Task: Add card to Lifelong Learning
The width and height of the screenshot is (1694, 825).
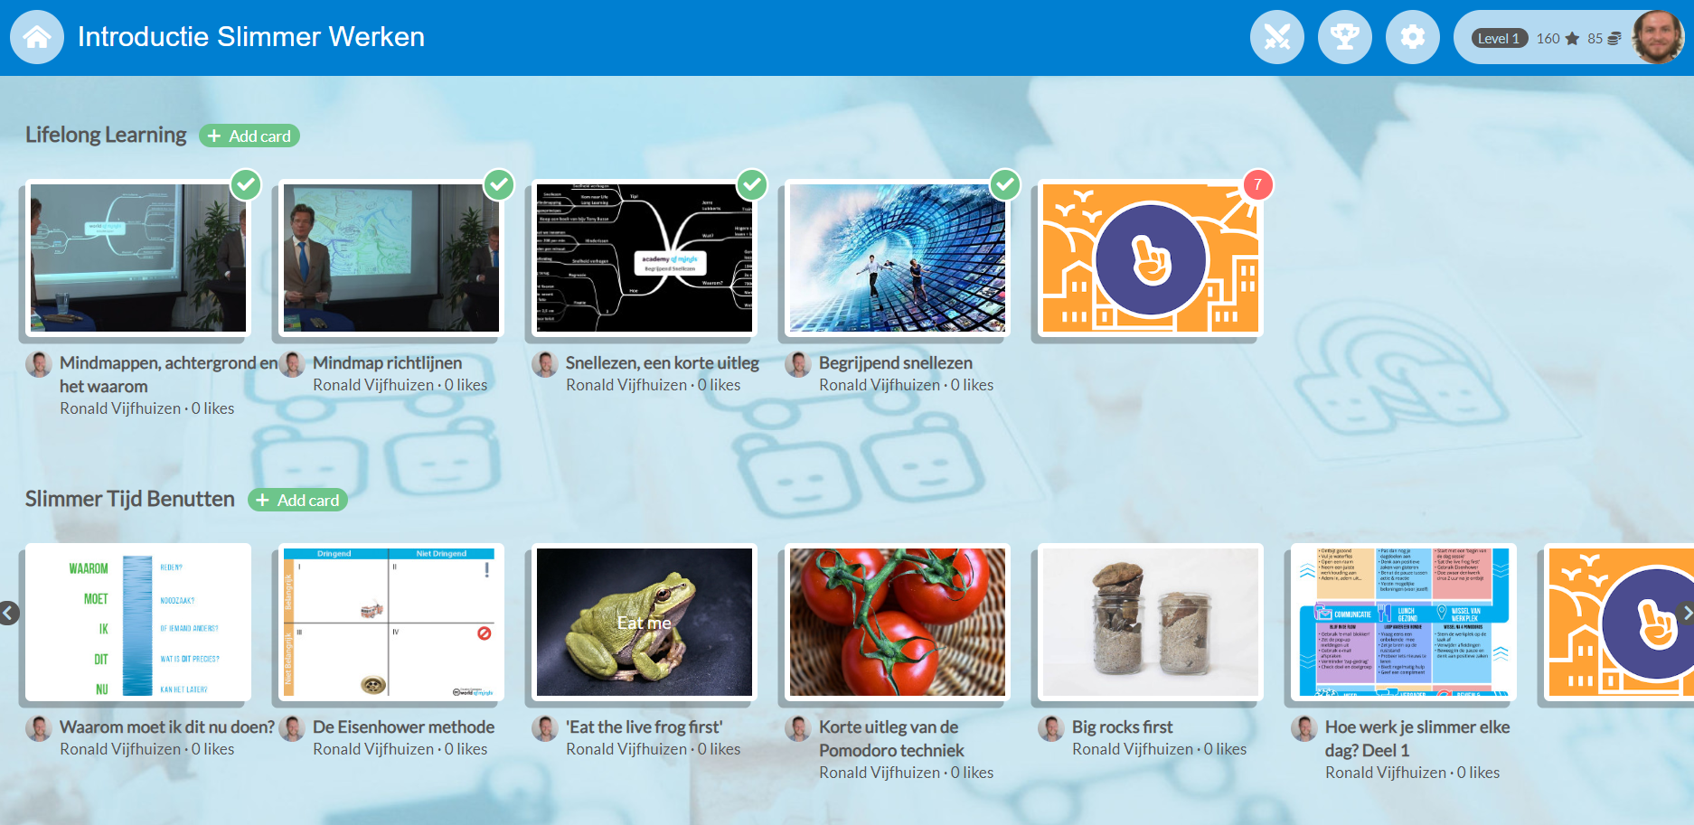Action: click(x=249, y=136)
